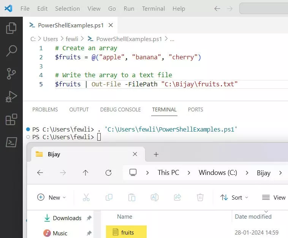Open the Search view in activity bar
Image resolution: width=288 pixels, height=238 pixels.
click(x=11, y=51)
